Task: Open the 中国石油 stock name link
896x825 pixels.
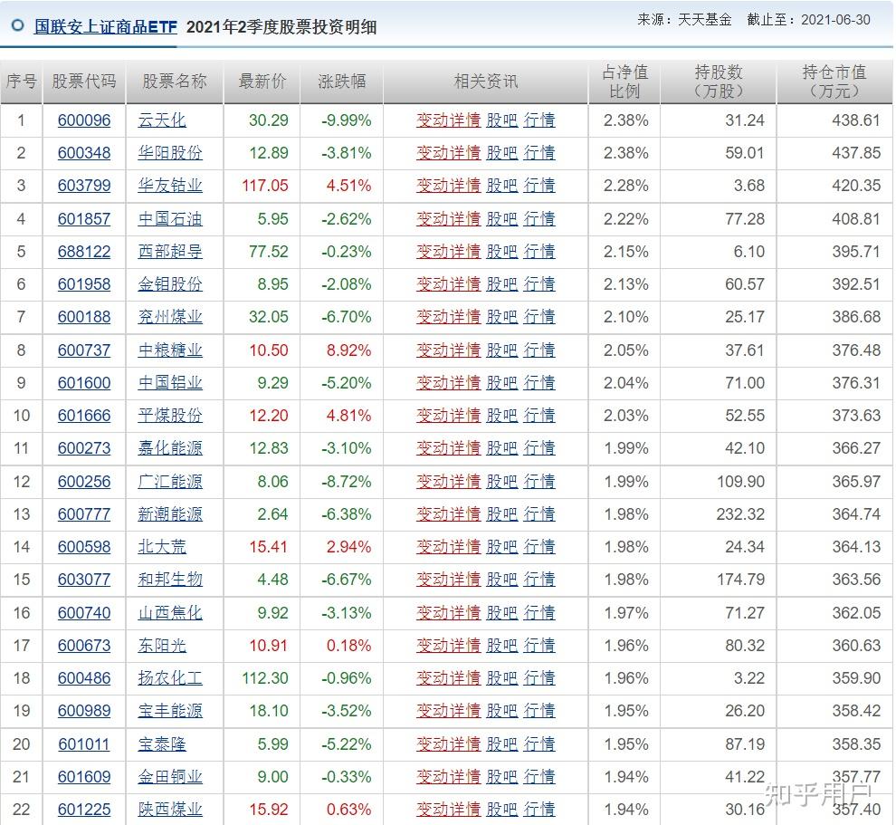Action: (x=170, y=219)
